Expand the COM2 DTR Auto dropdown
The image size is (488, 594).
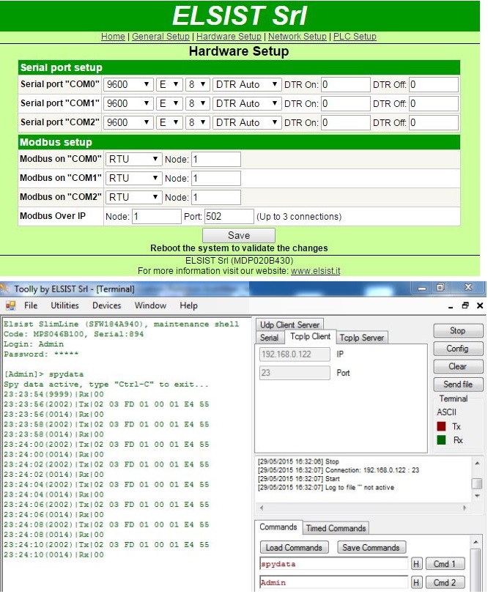click(x=247, y=122)
